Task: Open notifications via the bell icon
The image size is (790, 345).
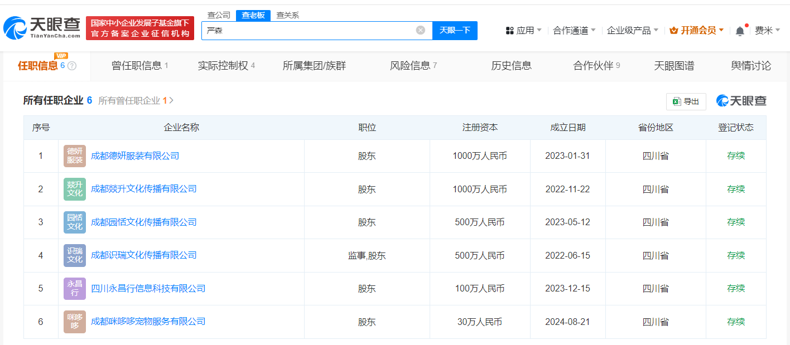Action: (740, 31)
